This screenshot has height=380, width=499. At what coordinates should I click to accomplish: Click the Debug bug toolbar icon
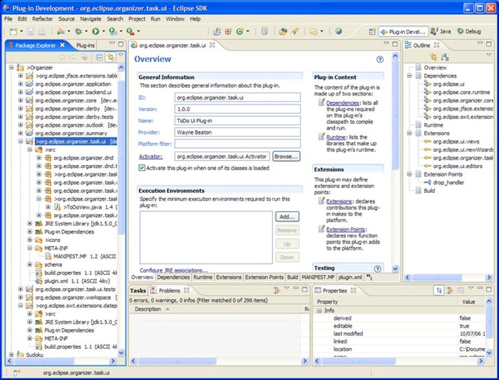tap(78, 31)
